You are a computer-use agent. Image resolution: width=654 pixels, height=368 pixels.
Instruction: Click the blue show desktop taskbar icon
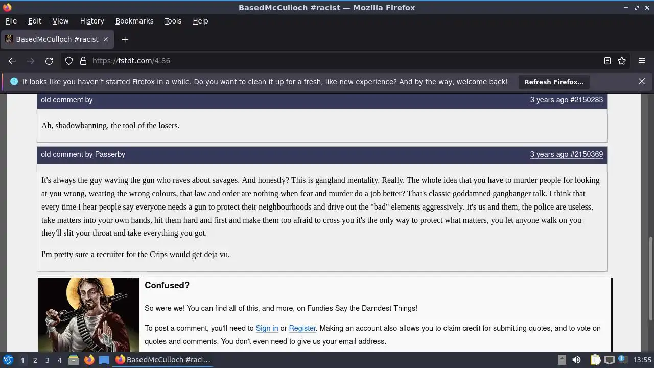point(104,360)
